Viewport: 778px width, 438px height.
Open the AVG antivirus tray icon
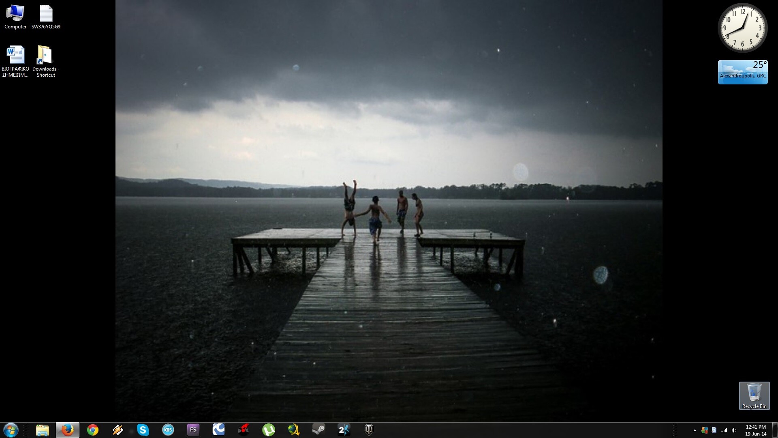tap(705, 430)
